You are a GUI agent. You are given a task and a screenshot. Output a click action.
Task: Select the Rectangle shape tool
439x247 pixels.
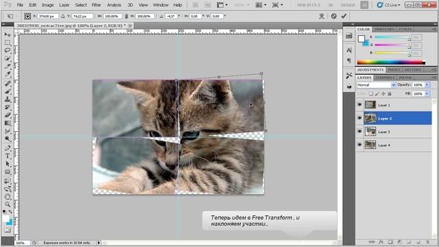point(8,172)
